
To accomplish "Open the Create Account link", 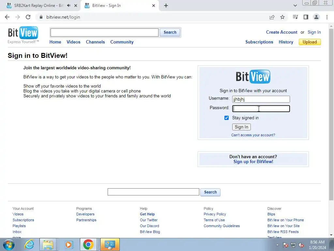I will pyautogui.click(x=281, y=32).
